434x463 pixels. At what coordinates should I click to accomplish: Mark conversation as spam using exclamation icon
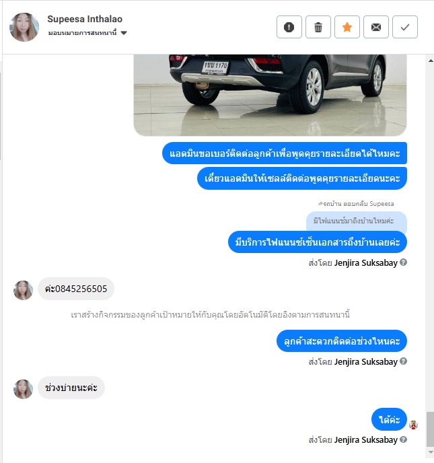click(289, 27)
